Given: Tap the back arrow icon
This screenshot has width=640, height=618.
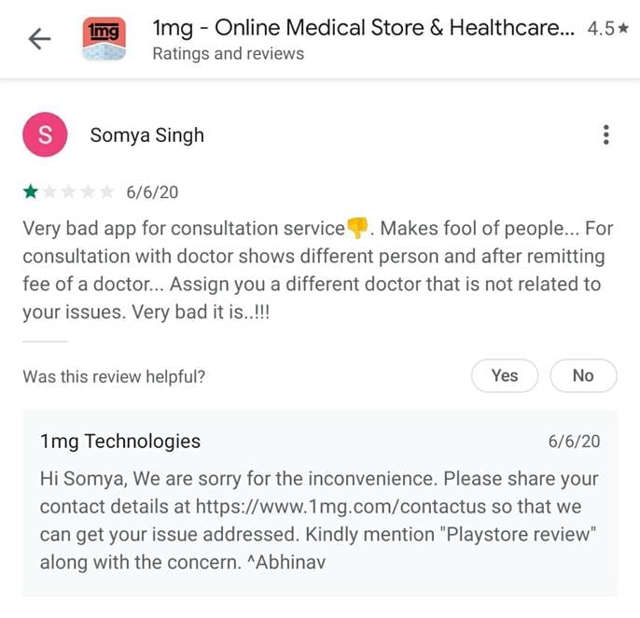Looking at the screenshot, I should [39, 38].
